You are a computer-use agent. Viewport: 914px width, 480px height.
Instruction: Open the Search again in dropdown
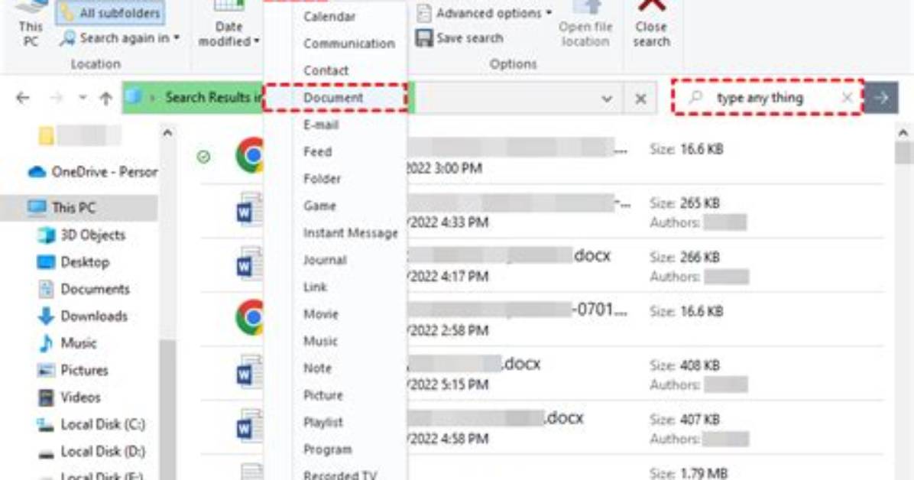click(x=120, y=38)
